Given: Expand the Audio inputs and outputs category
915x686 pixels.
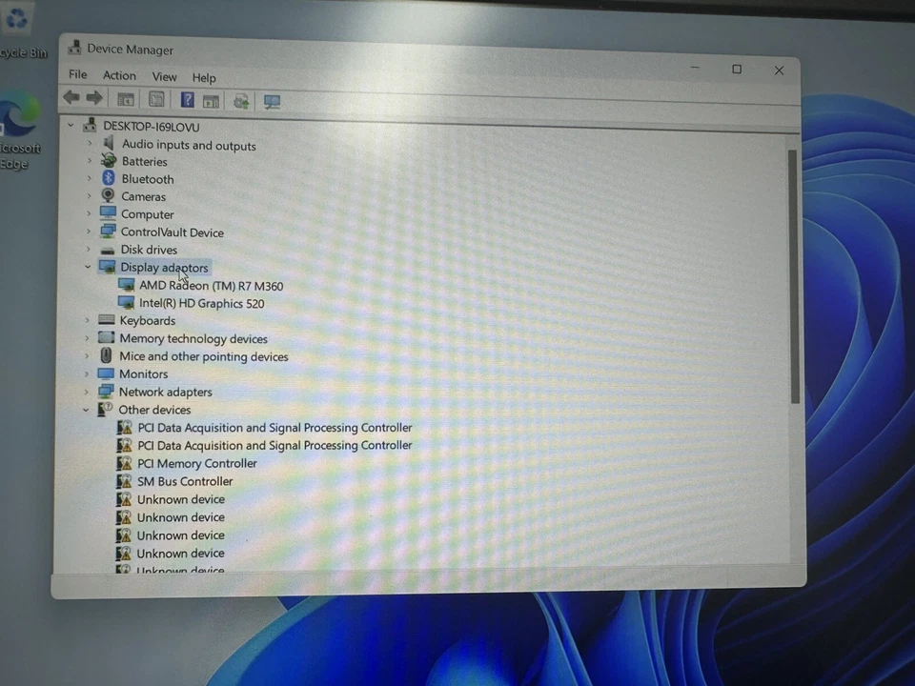Looking at the screenshot, I should tap(90, 145).
